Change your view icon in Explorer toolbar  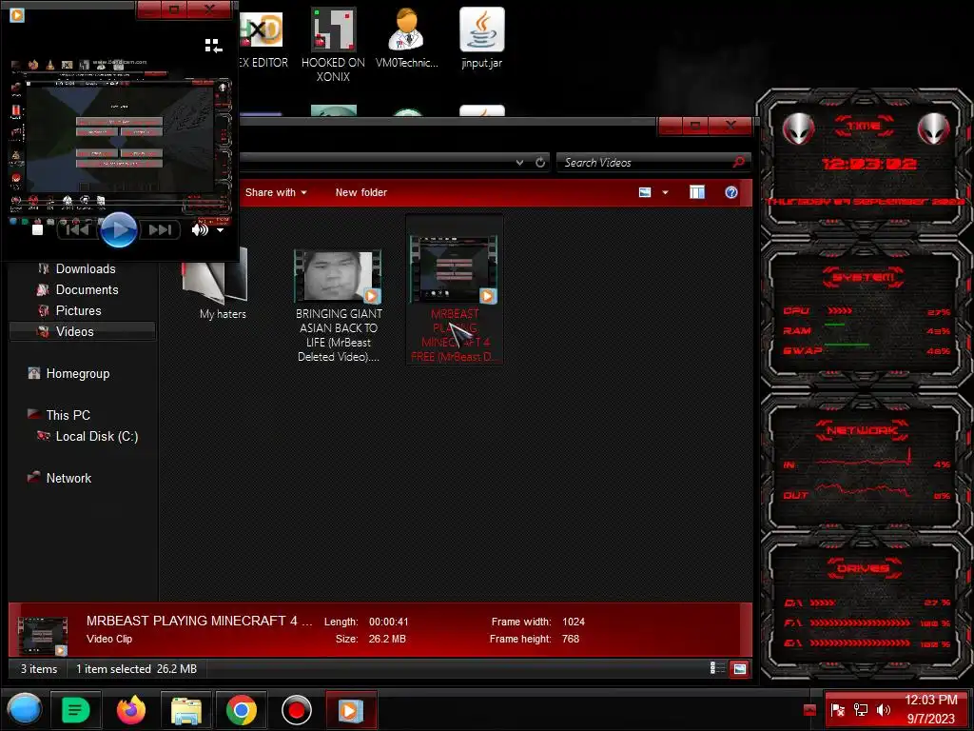646,192
